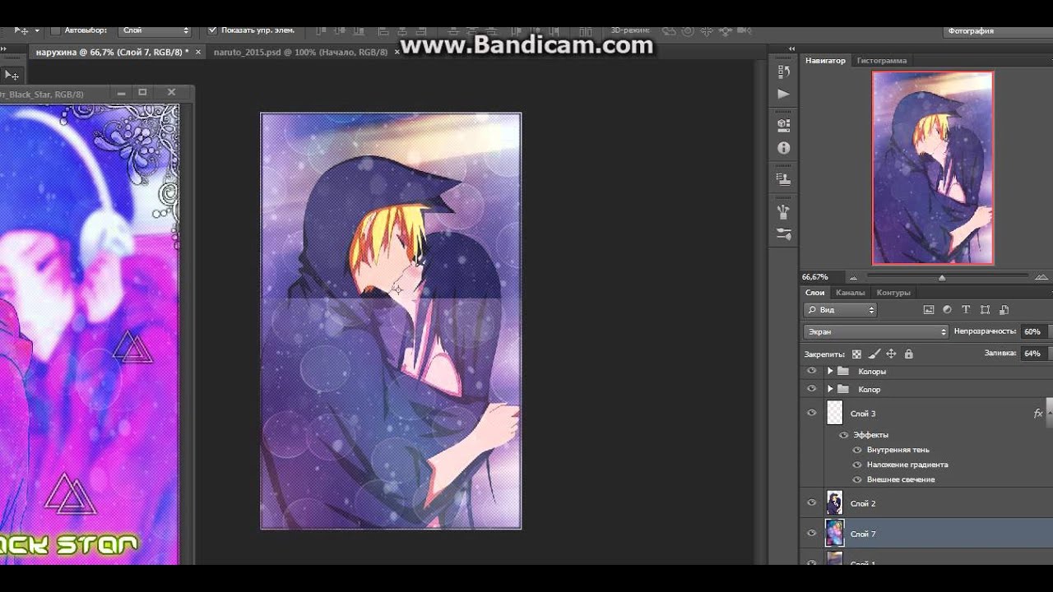Click fx icon on Слой 3
1053x592 pixels.
1038,414
